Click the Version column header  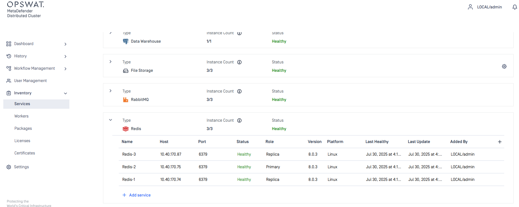[315, 142]
